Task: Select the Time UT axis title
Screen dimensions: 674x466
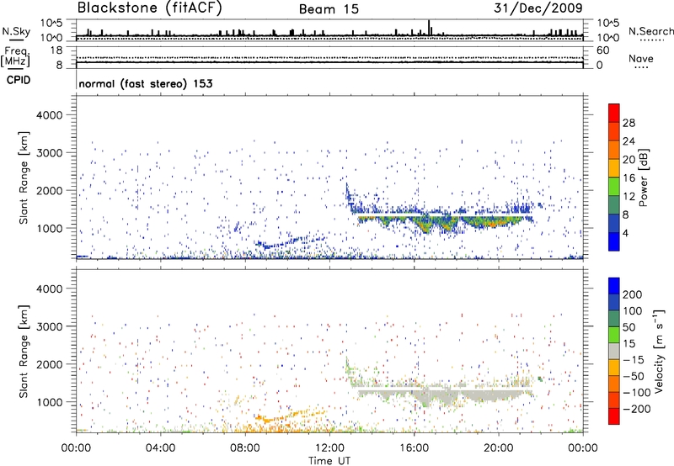Action: [329, 461]
